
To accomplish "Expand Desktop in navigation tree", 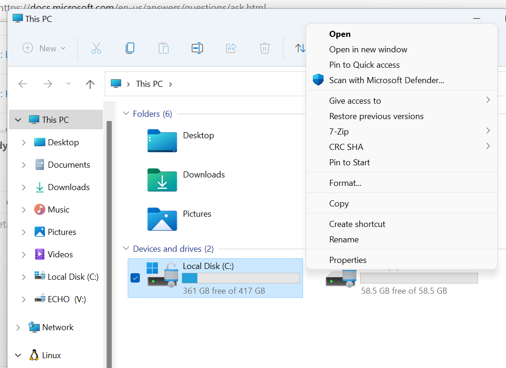I will [x=23, y=142].
